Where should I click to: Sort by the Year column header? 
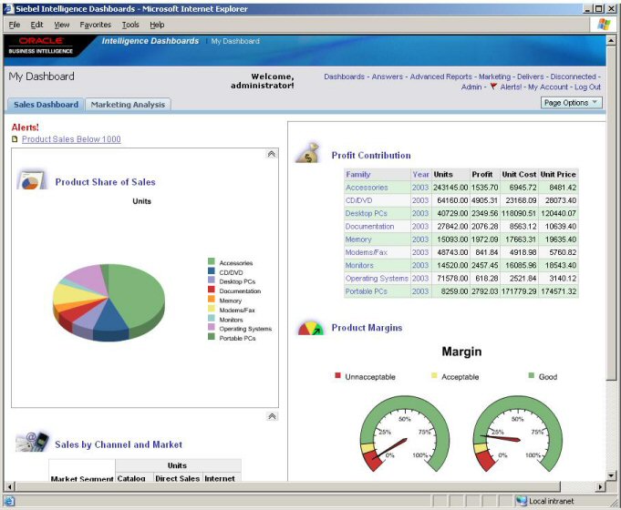coord(420,174)
